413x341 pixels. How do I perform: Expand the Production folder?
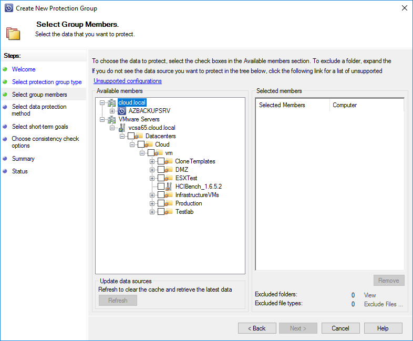[x=152, y=204]
